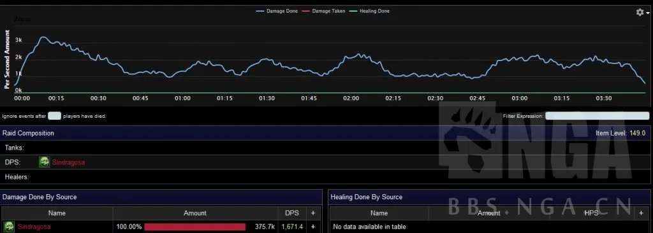The height and width of the screenshot is (233, 653).
Task: Click plus header in Damage Done table
Action: (x=313, y=213)
